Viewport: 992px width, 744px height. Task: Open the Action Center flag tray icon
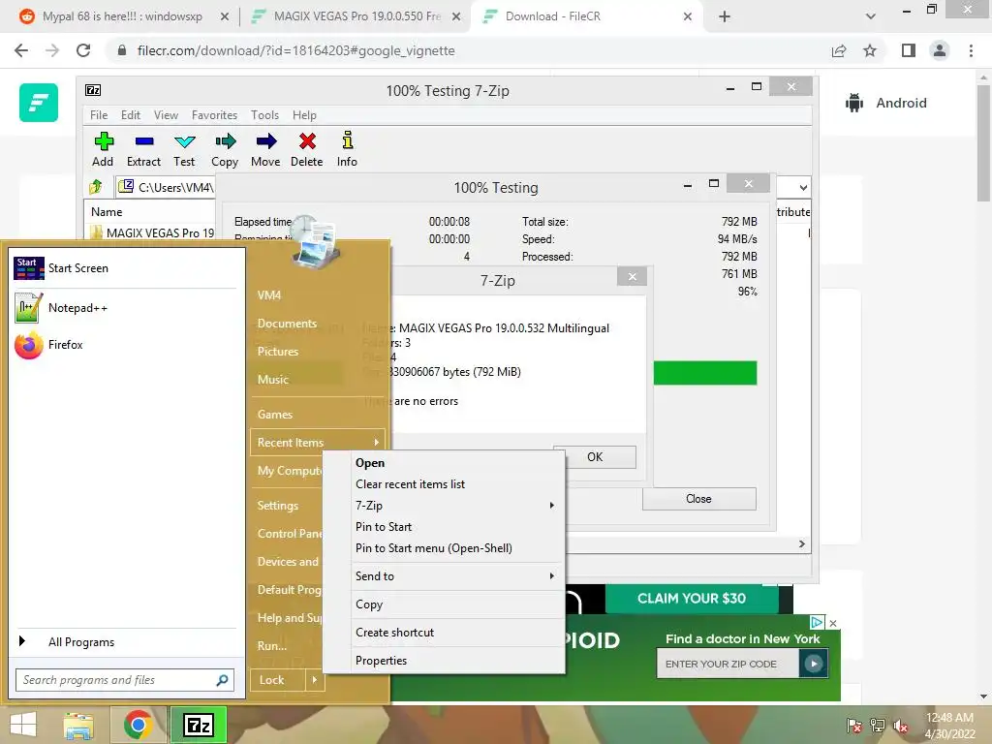point(854,726)
